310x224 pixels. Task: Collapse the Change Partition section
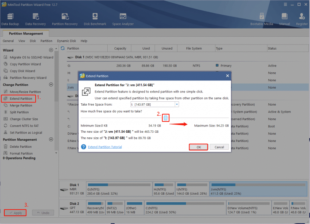click(x=51, y=84)
